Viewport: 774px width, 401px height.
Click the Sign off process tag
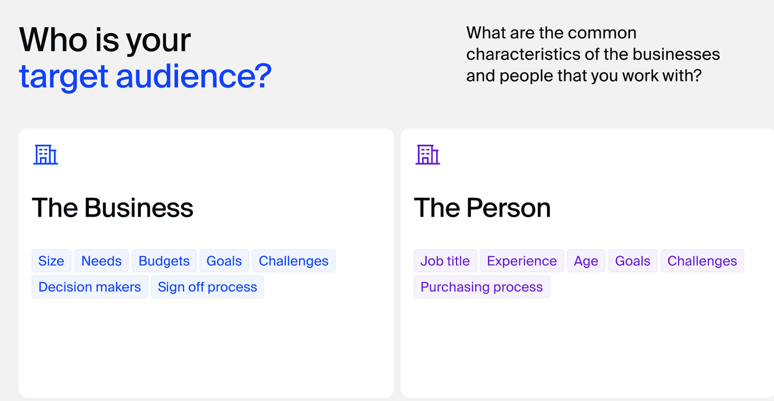point(208,287)
